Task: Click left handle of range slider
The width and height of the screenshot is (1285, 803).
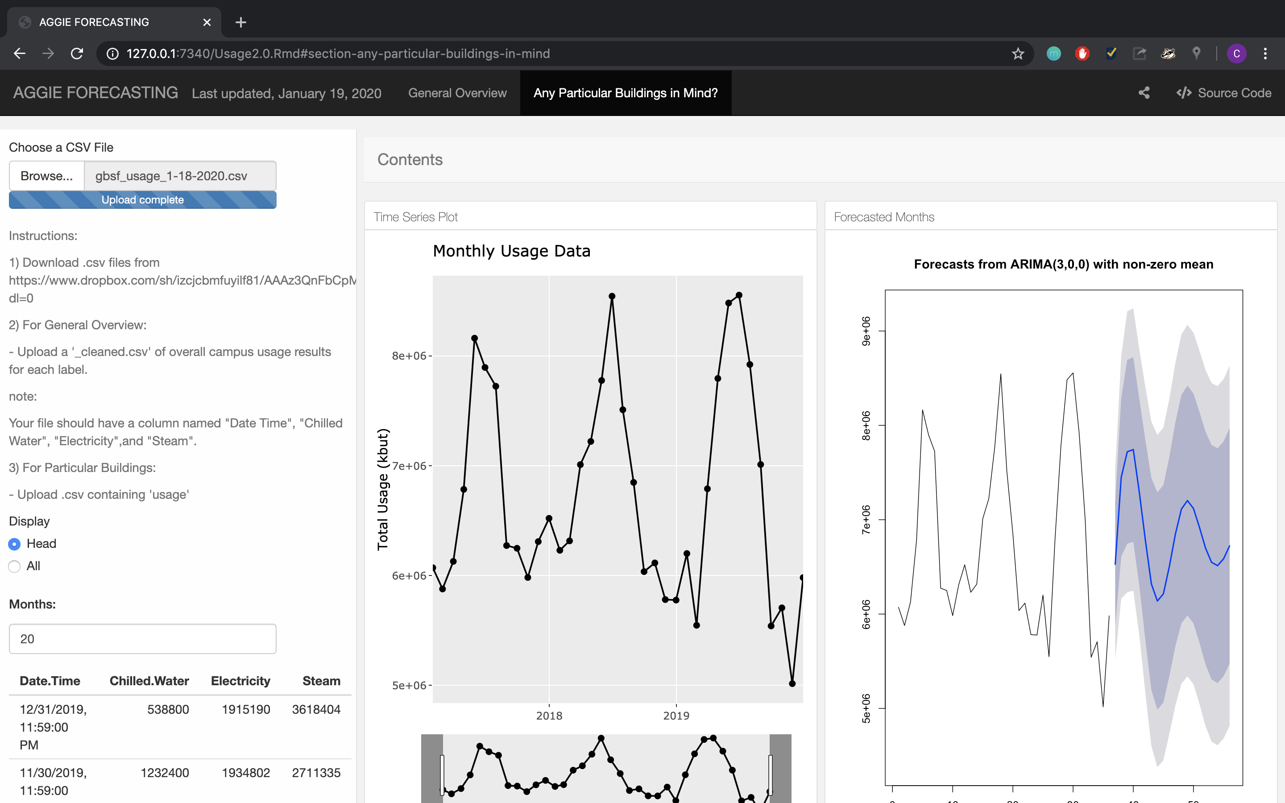Action: pos(442,775)
